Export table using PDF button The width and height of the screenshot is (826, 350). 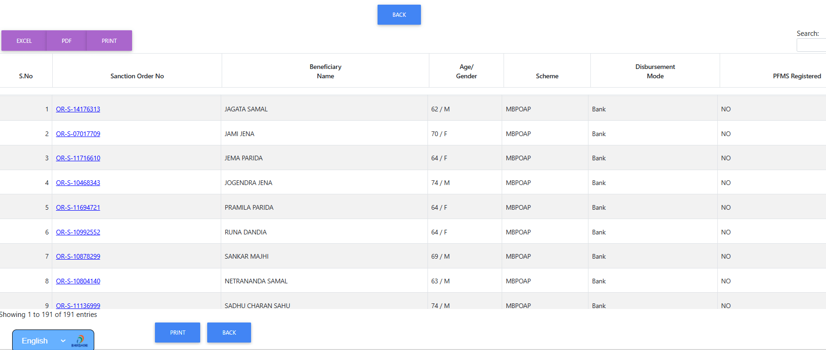tap(66, 41)
